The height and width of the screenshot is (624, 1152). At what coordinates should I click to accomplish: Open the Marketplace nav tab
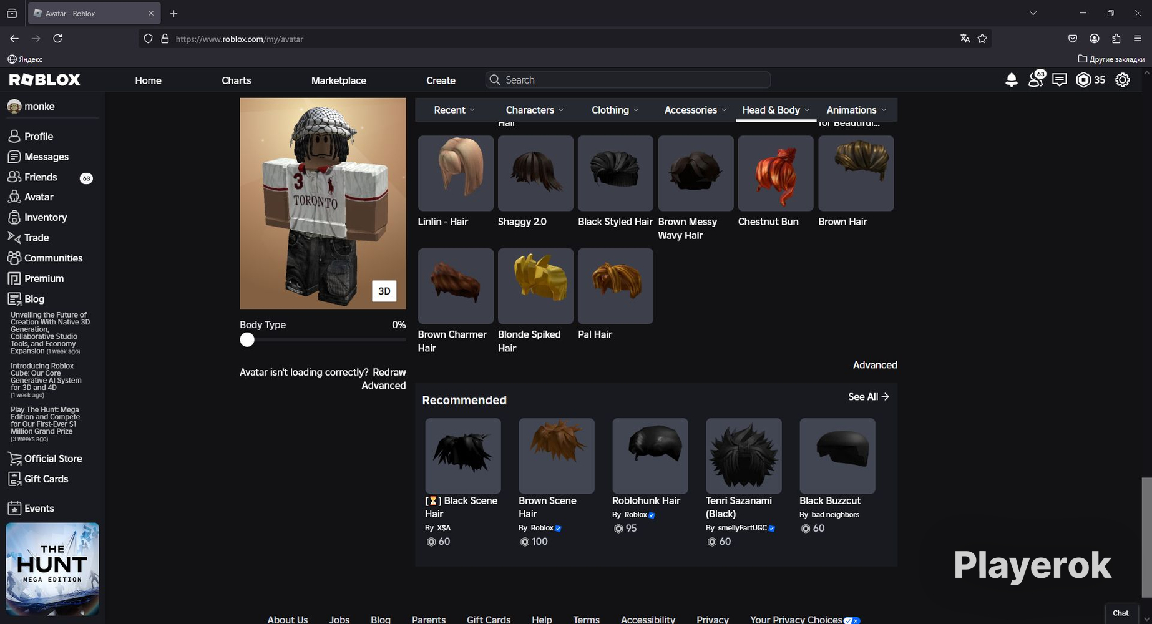pos(339,80)
